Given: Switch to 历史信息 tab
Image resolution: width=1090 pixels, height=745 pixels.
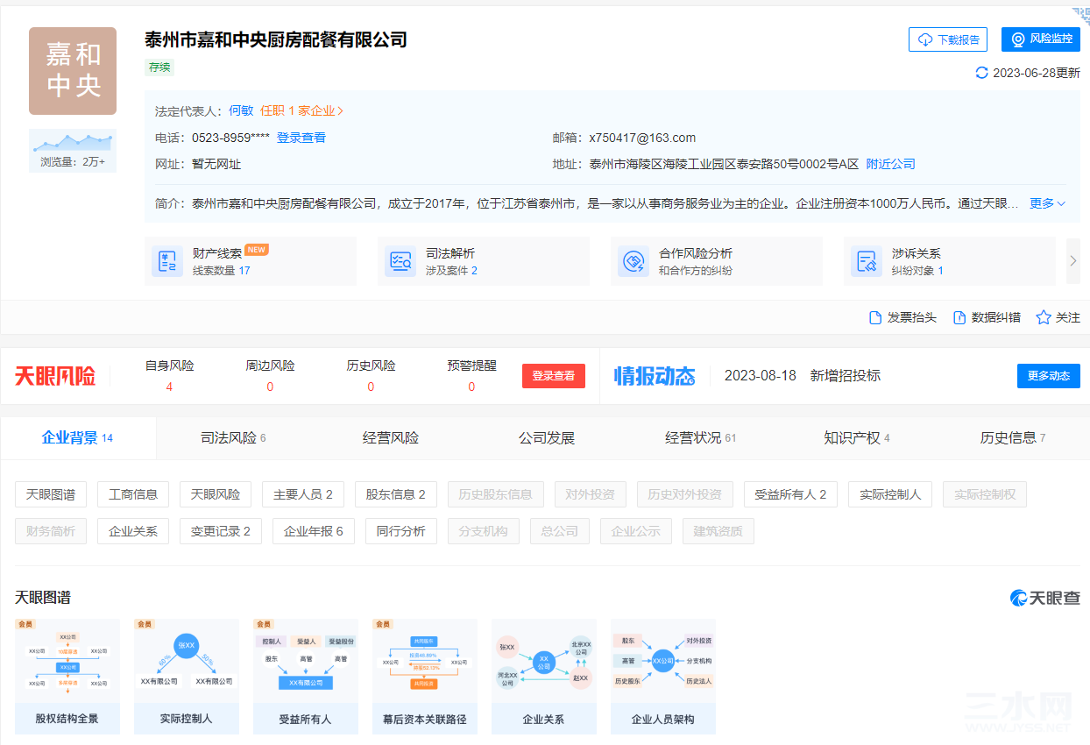Looking at the screenshot, I should [1013, 437].
